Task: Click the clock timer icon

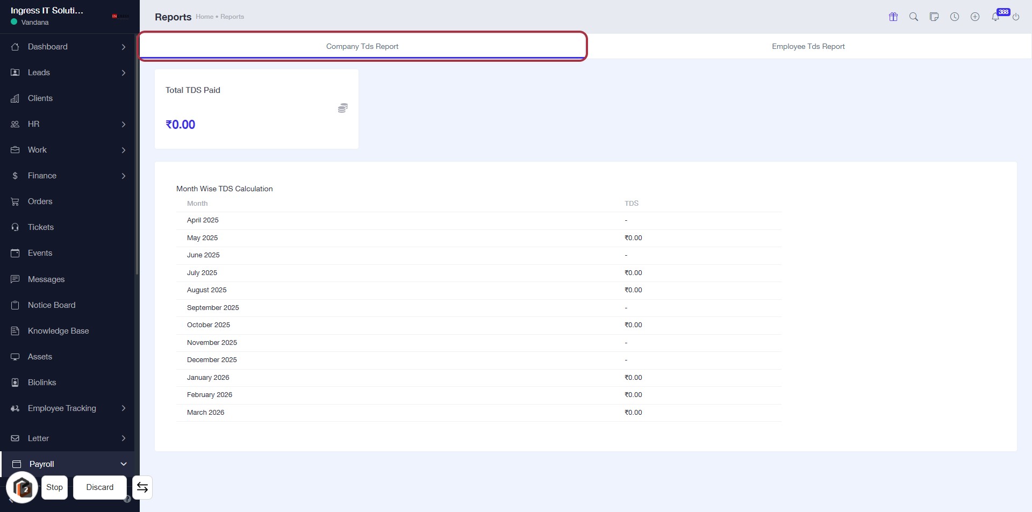Action: [x=954, y=17]
